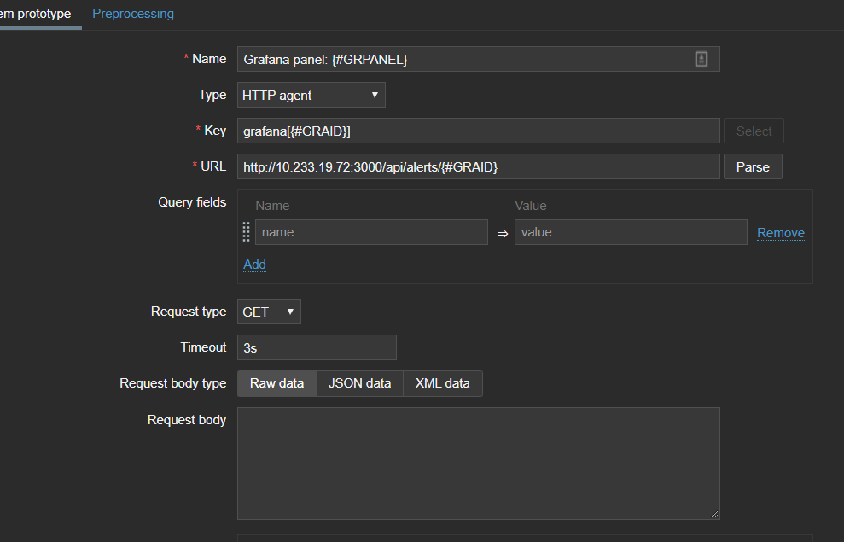Grab the drag handle of query field row
This screenshot has height=542, width=844.
click(x=247, y=232)
